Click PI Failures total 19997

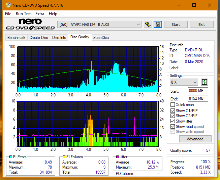[100, 172]
